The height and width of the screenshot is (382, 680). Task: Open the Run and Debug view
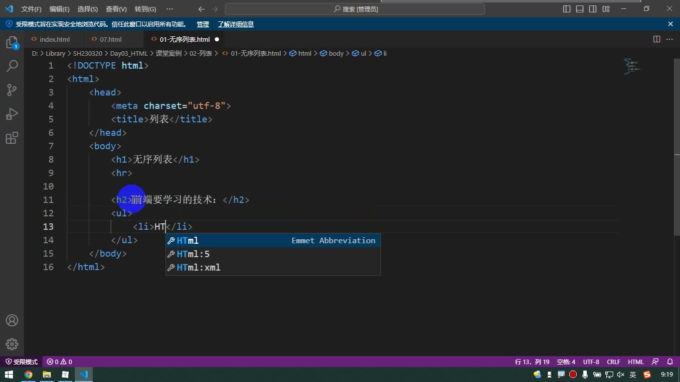coord(12,114)
